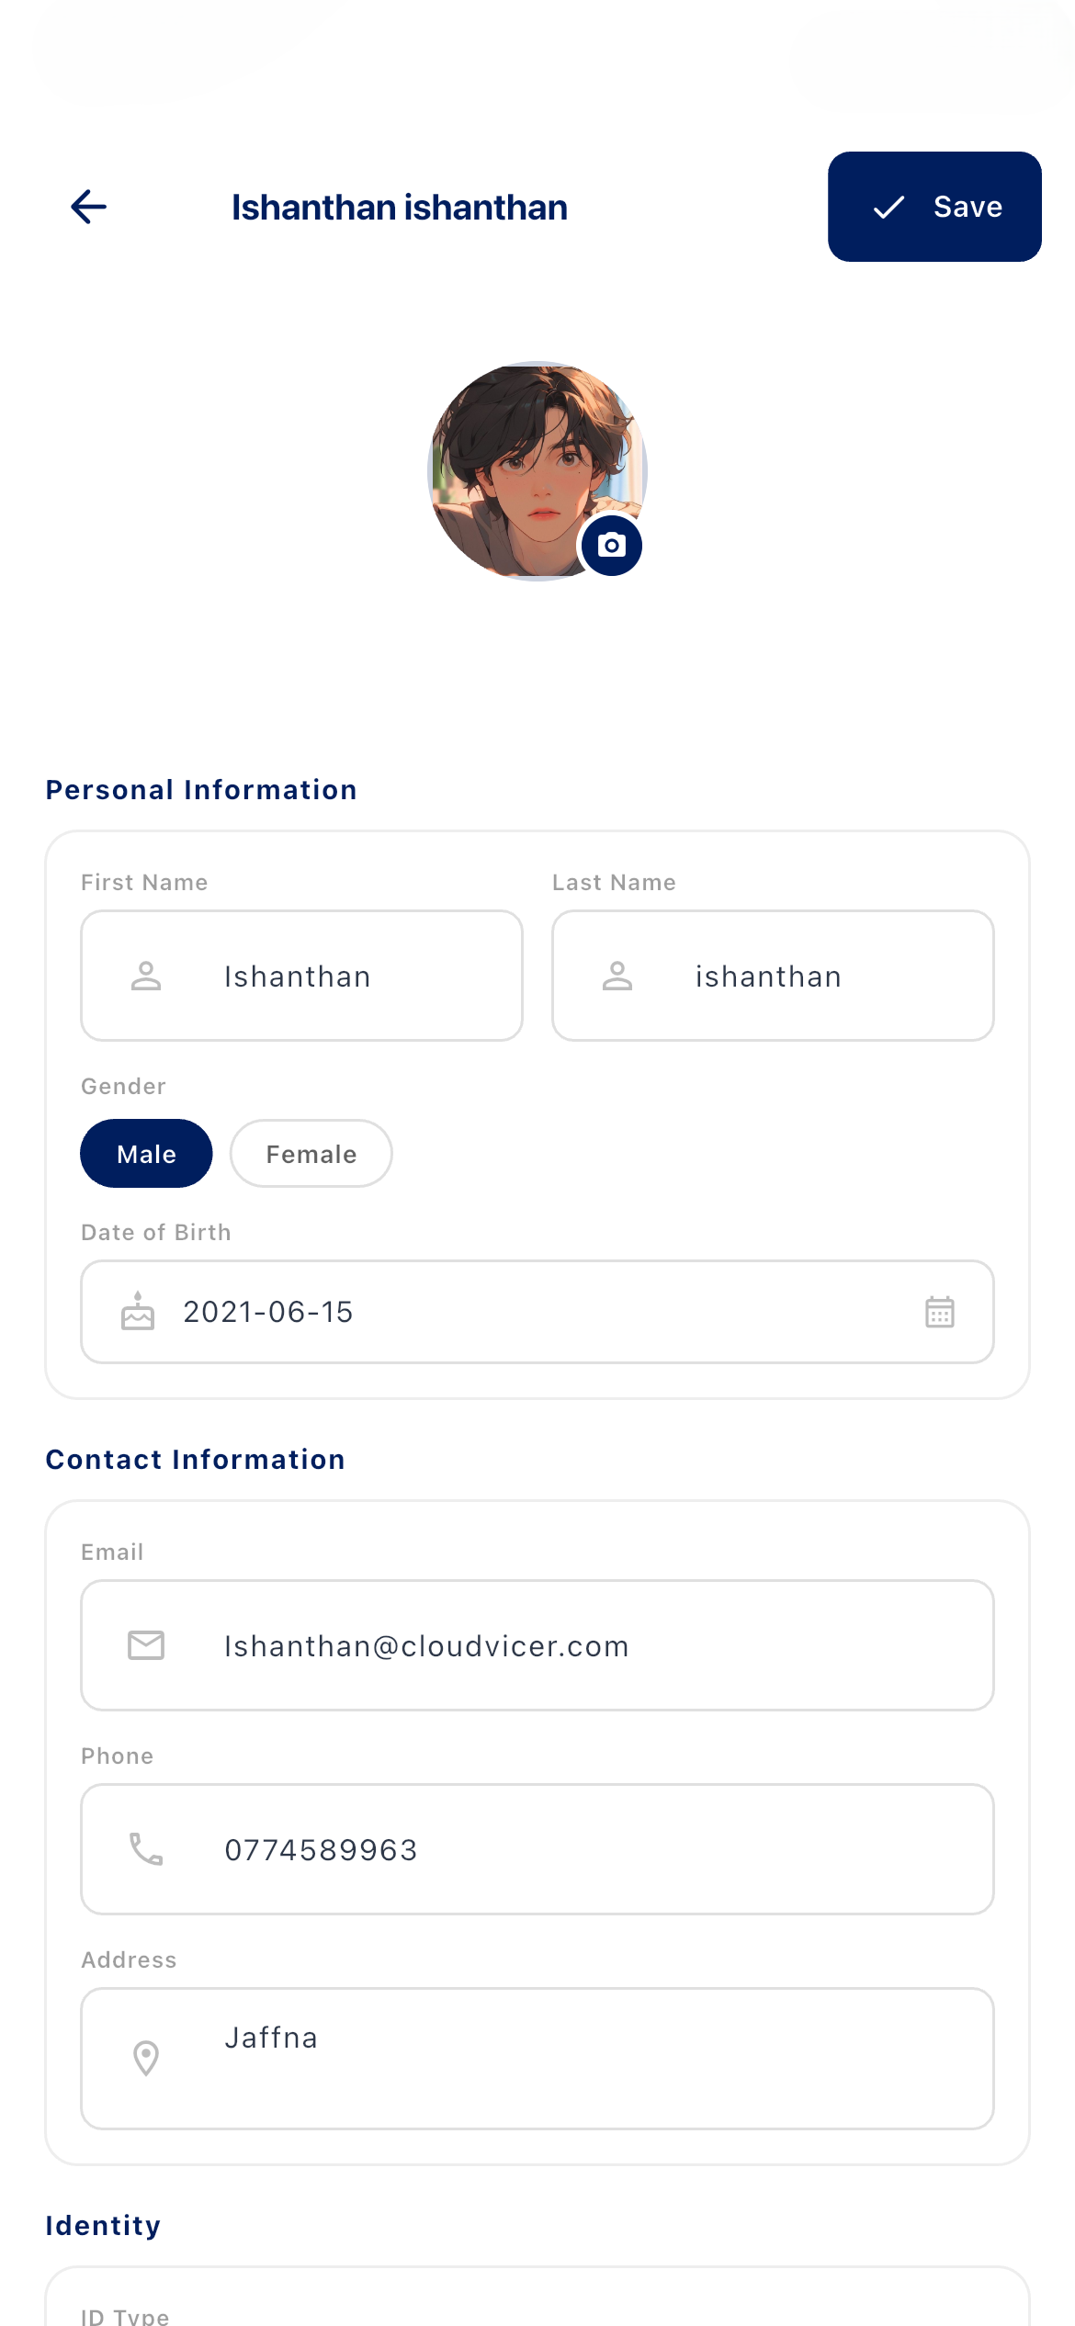Select the Male gender option

146,1154
